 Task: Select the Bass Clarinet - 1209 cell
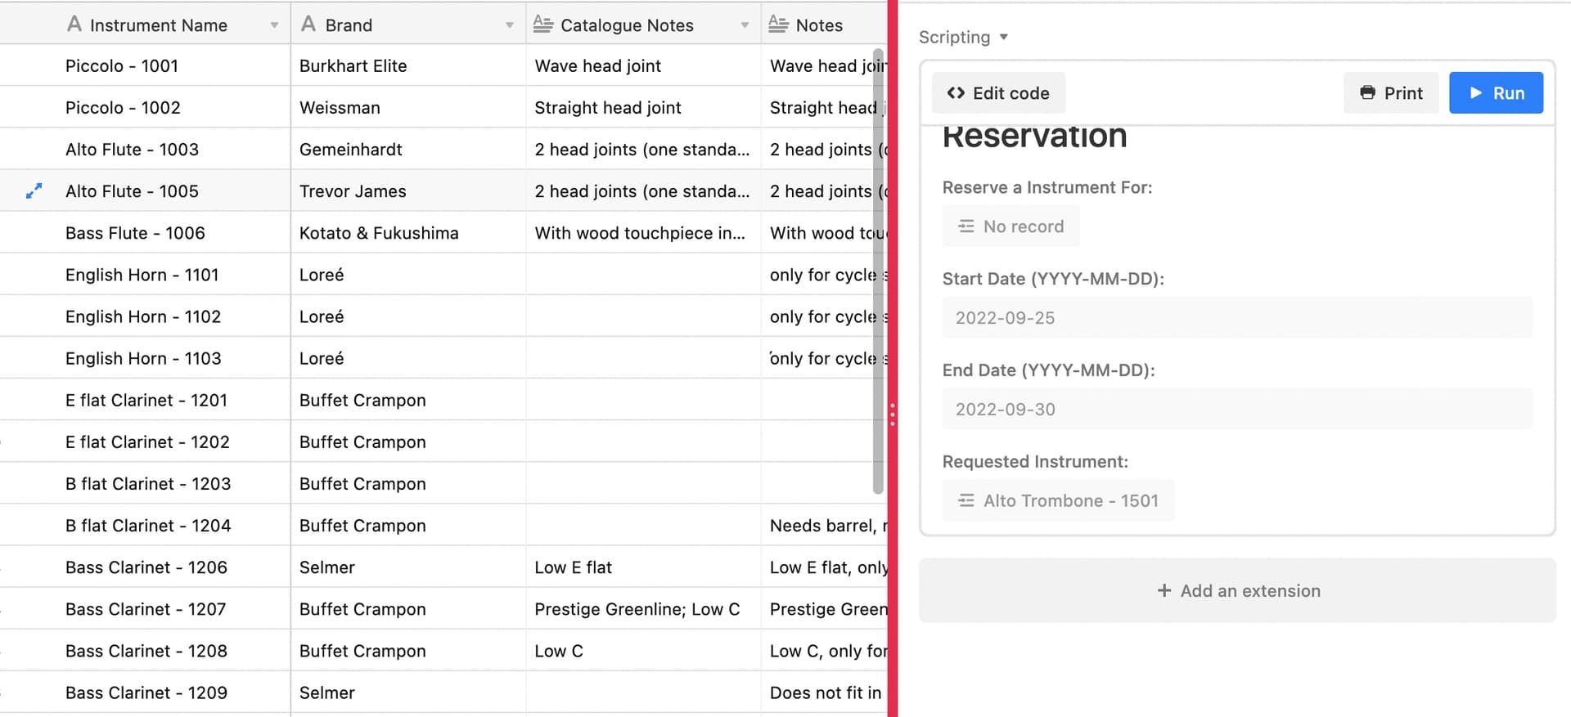click(x=146, y=692)
